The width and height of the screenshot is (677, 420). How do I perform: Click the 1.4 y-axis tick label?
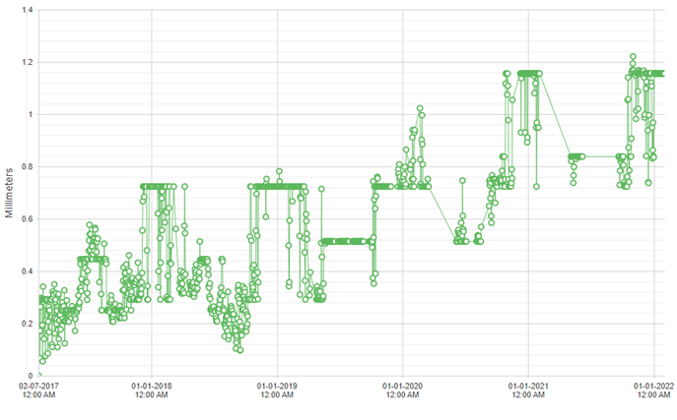pyautogui.click(x=28, y=10)
